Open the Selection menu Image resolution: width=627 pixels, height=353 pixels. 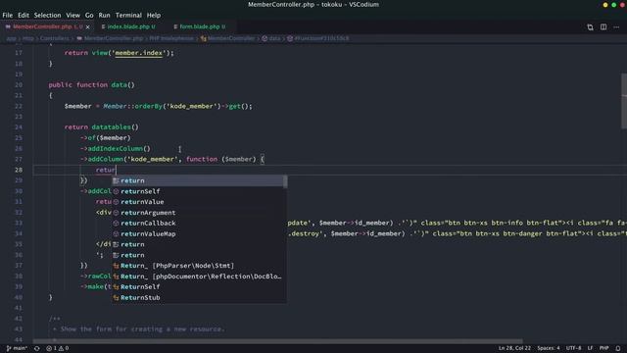point(47,16)
